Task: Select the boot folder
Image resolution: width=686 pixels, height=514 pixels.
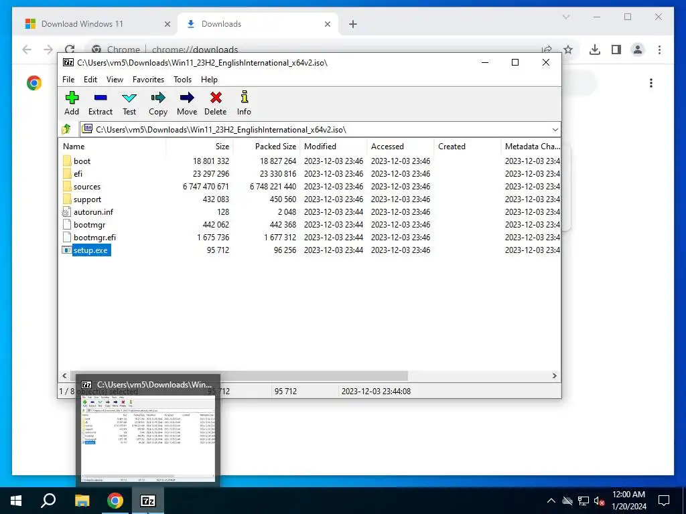Action: click(82, 161)
